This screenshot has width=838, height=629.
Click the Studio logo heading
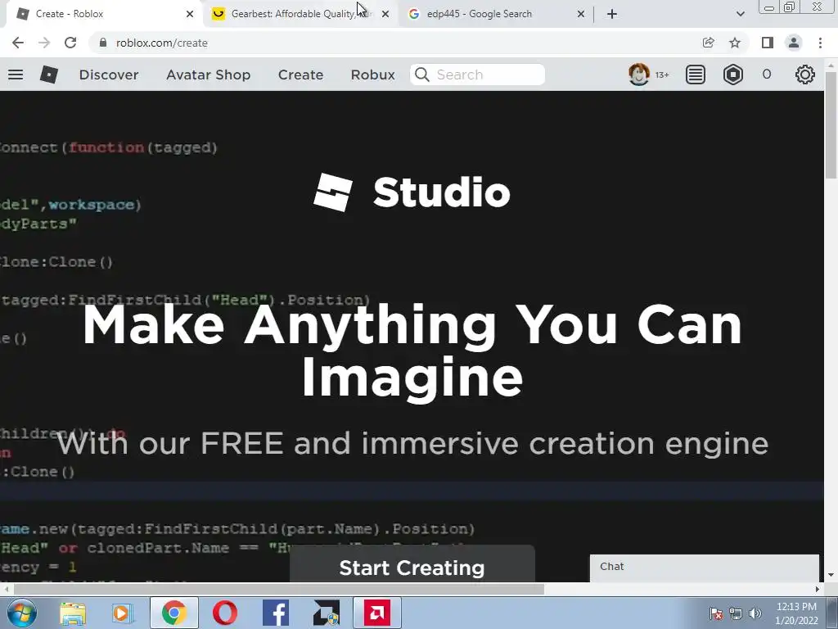(x=412, y=192)
